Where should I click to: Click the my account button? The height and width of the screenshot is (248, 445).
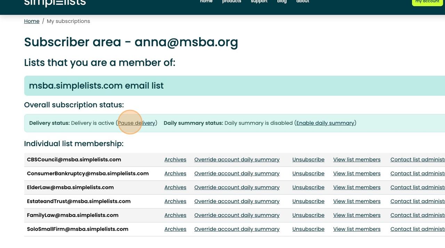point(427,2)
